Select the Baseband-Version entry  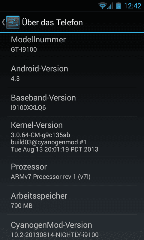[x=72, y=102]
